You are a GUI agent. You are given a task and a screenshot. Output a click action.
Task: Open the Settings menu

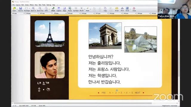coord(49,5)
